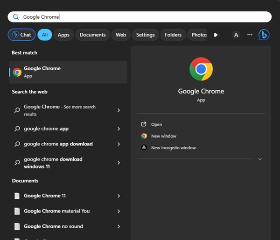Viewport: 280px width, 240px height.
Task: Click the Incognito icon beside New Incognito window
Action: coord(144,148)
